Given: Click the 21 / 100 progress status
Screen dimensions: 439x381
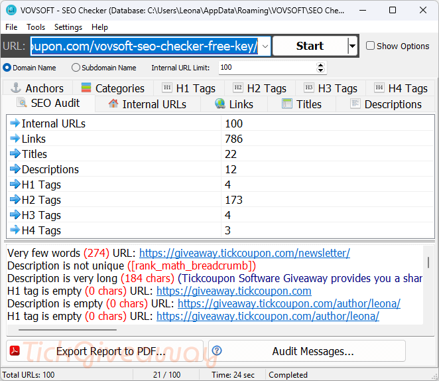Looking at the screenshot, I should coord(166,375).
